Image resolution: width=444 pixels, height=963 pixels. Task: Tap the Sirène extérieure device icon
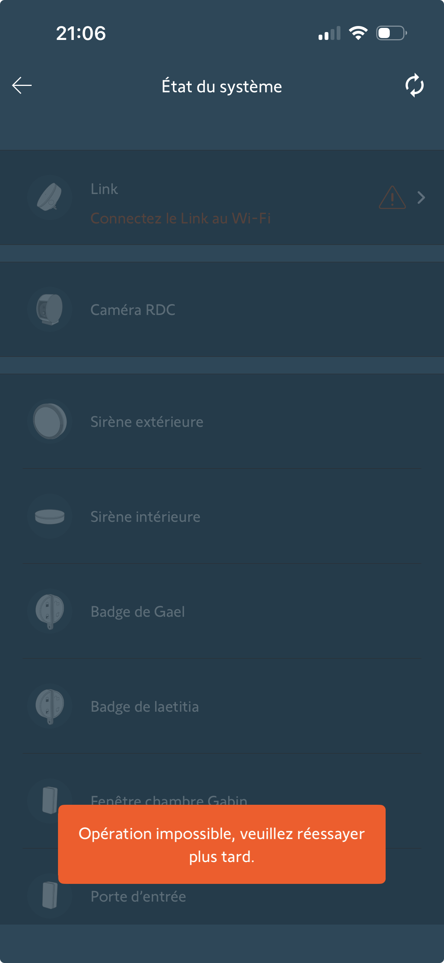pyautogui.click(x=50, y=421)
